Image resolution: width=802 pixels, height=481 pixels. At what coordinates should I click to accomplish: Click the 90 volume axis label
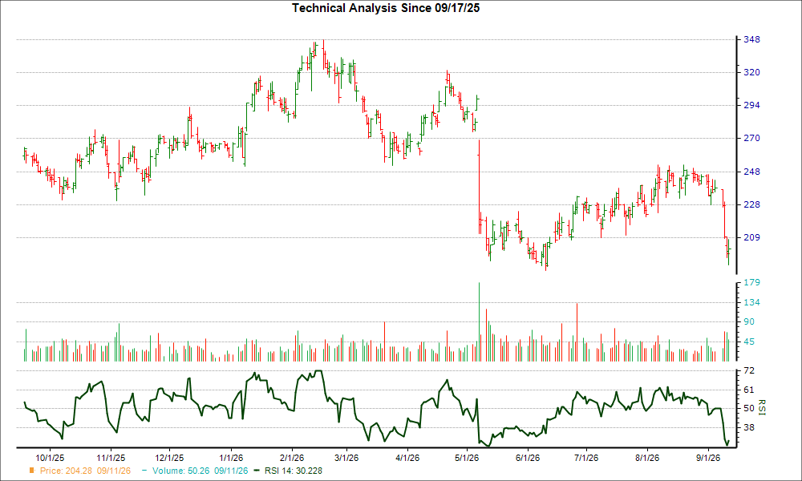749,321
